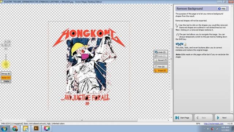Go to the Start Page
The width and height of the screenshot is (234, 132).
pos(183,118)
